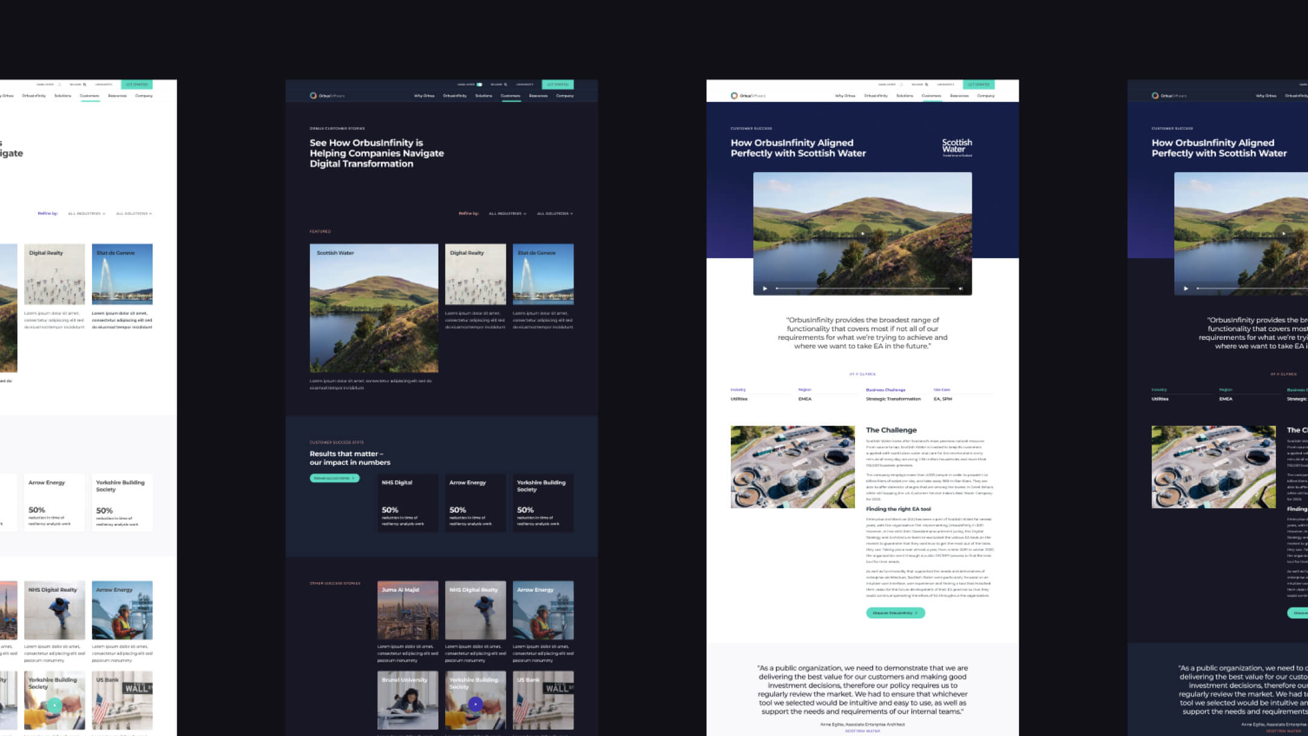
Task: Click water treatment aerial photo on light Scottish Water page
Action: 793,467
